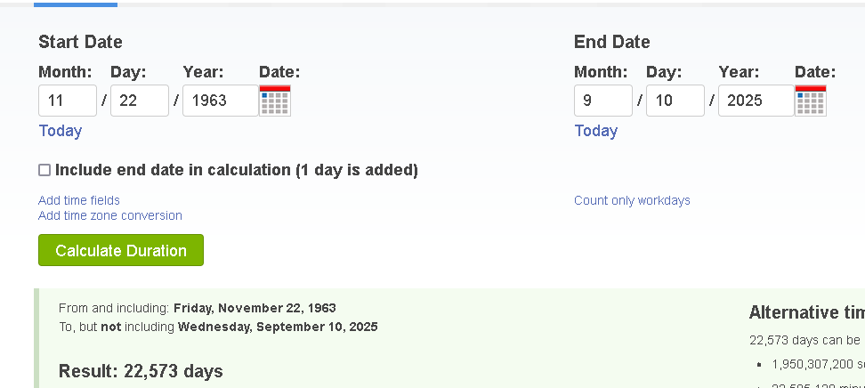Image resolution: width=865 pixels, height=388 pixels.
Task: Set Start Date using its Today link
Action: click(61, 131)
